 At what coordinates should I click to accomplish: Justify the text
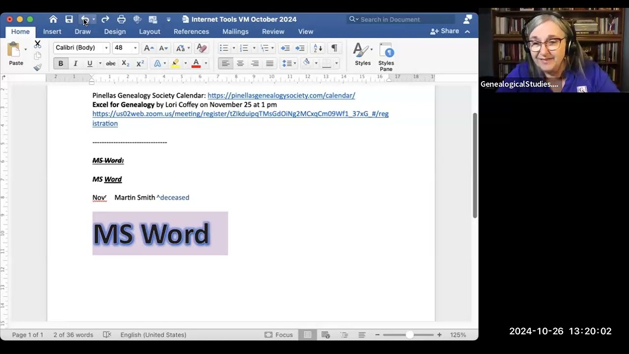click(x=270, y=63)
